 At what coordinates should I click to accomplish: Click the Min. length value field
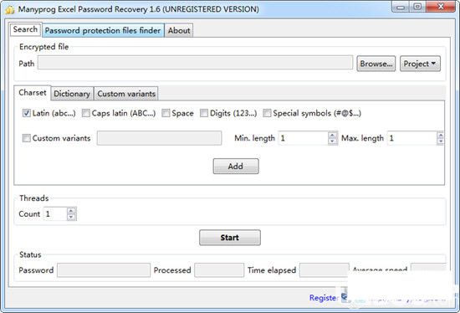pyautogui.click(x=303, y=138)
